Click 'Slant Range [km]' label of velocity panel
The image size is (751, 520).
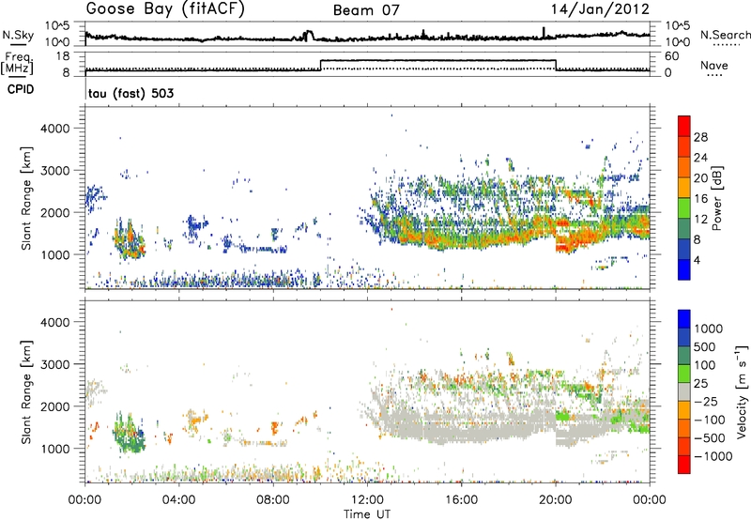(x=26, y=392)
